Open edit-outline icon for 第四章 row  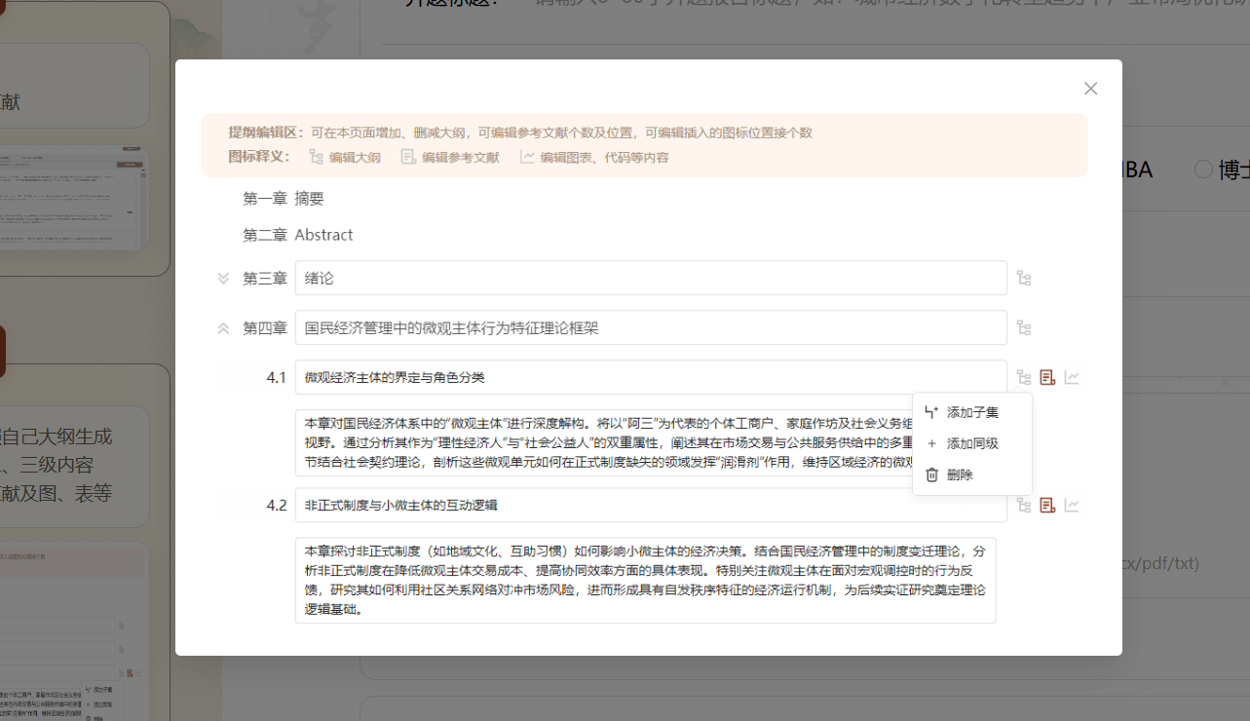point(1023,328)
